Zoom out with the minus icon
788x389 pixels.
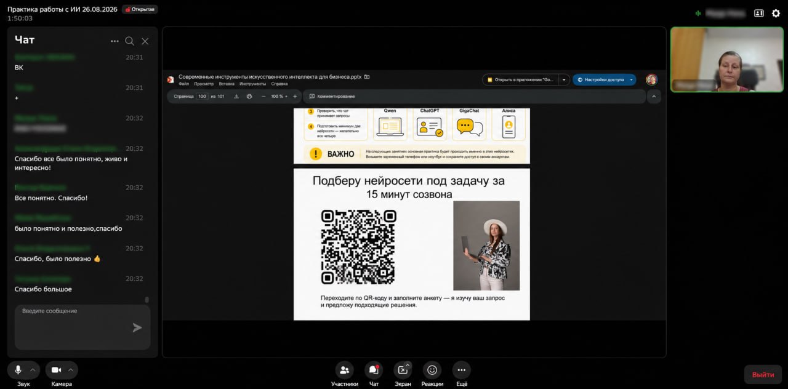click(x=263, y=96)
